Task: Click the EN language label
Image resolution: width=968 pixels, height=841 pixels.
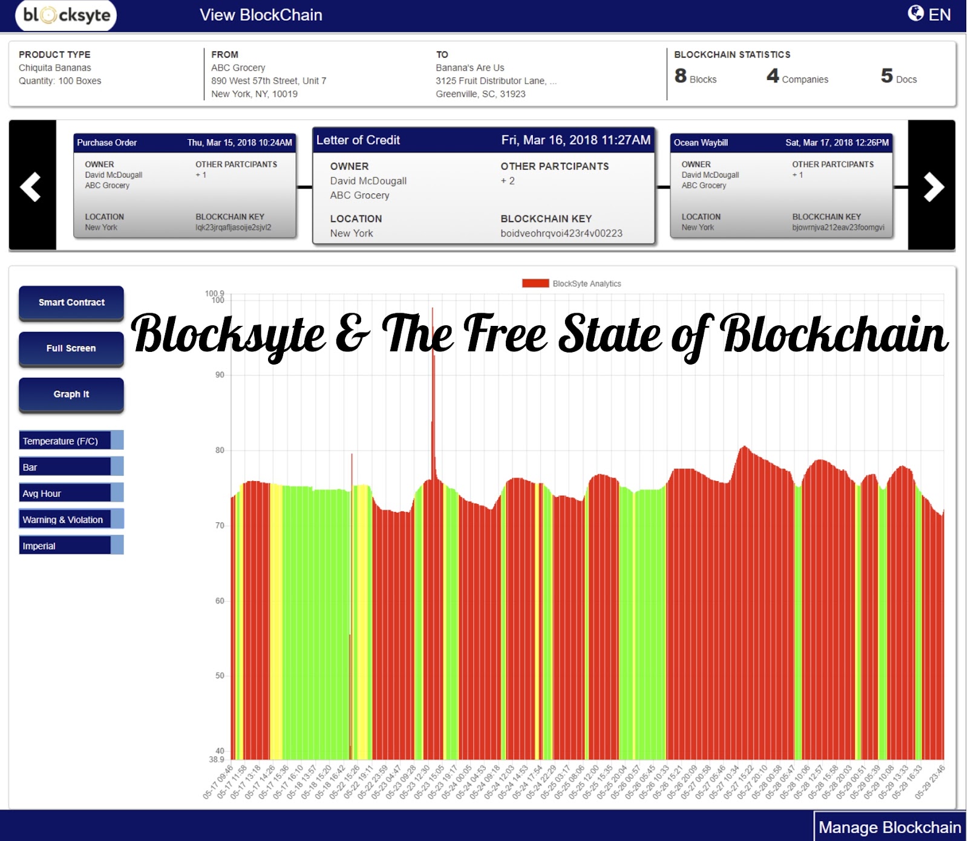Action: 940,15
